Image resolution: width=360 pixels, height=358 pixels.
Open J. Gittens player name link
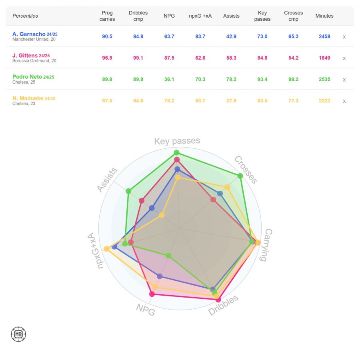tap(25, 55)
